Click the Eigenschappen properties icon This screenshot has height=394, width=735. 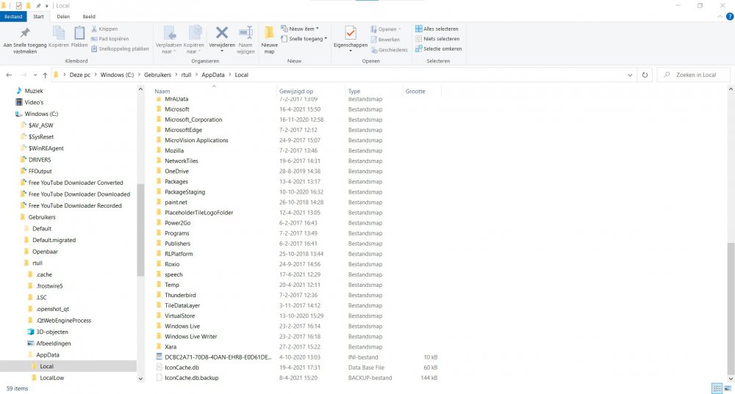pos(350,33)
